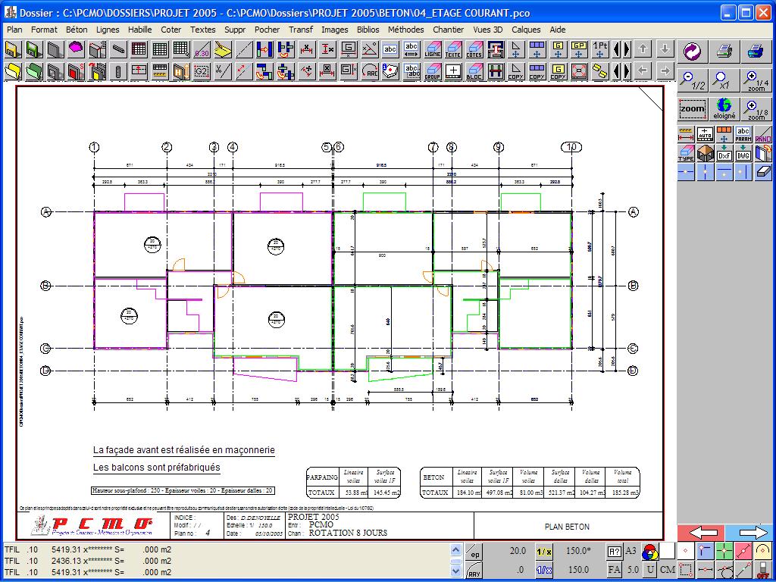Image resolution: width=776 pixels, height=582 pixels.
Task: Open the Béton menu
Action: tap(77, 30)
